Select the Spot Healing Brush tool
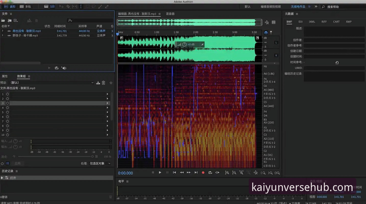The height and width of the screenshot is (204, 366). 106,7
